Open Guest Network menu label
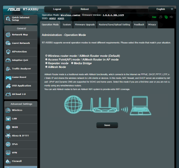 [21, 43]
